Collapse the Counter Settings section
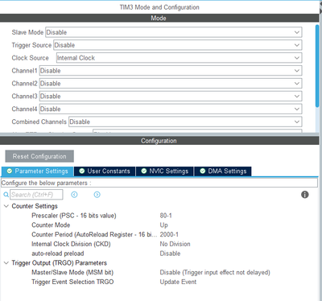The image size is (322, 301). point(6,206)
